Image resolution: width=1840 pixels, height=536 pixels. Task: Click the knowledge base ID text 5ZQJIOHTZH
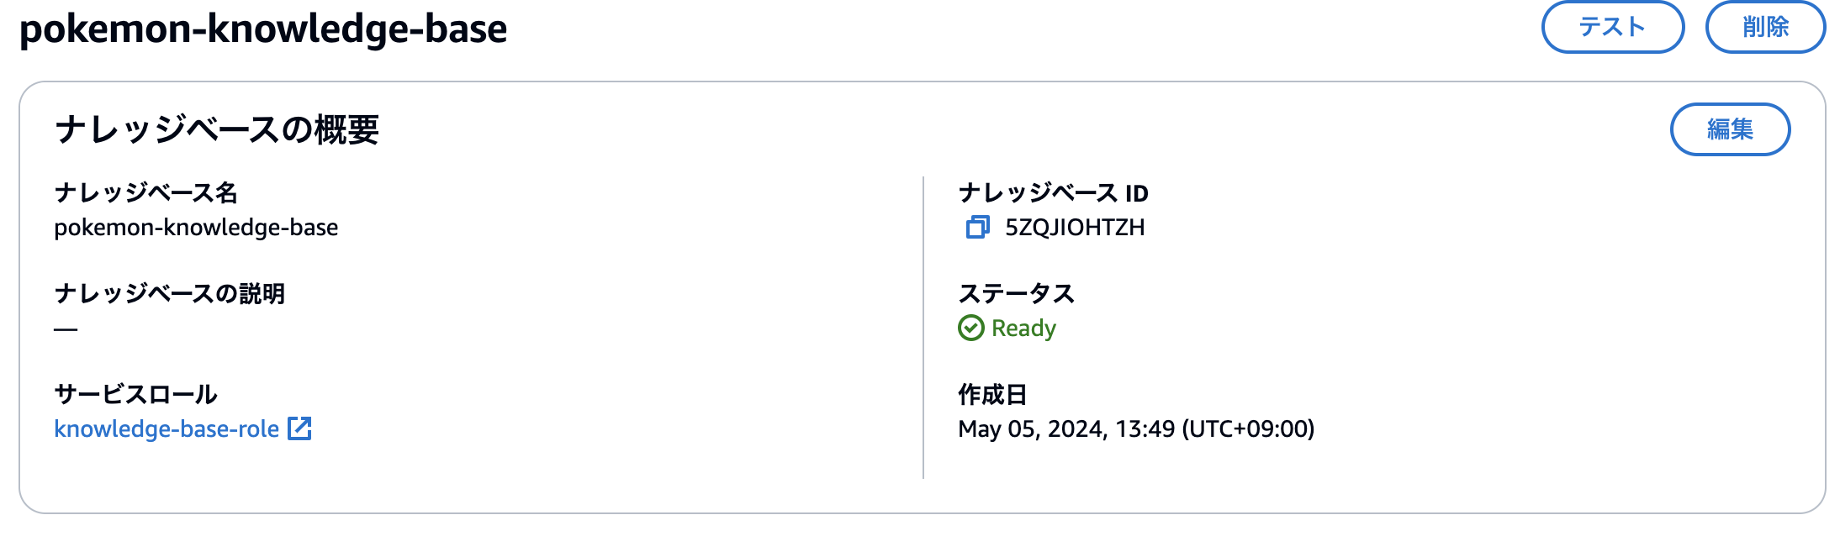1075,228
